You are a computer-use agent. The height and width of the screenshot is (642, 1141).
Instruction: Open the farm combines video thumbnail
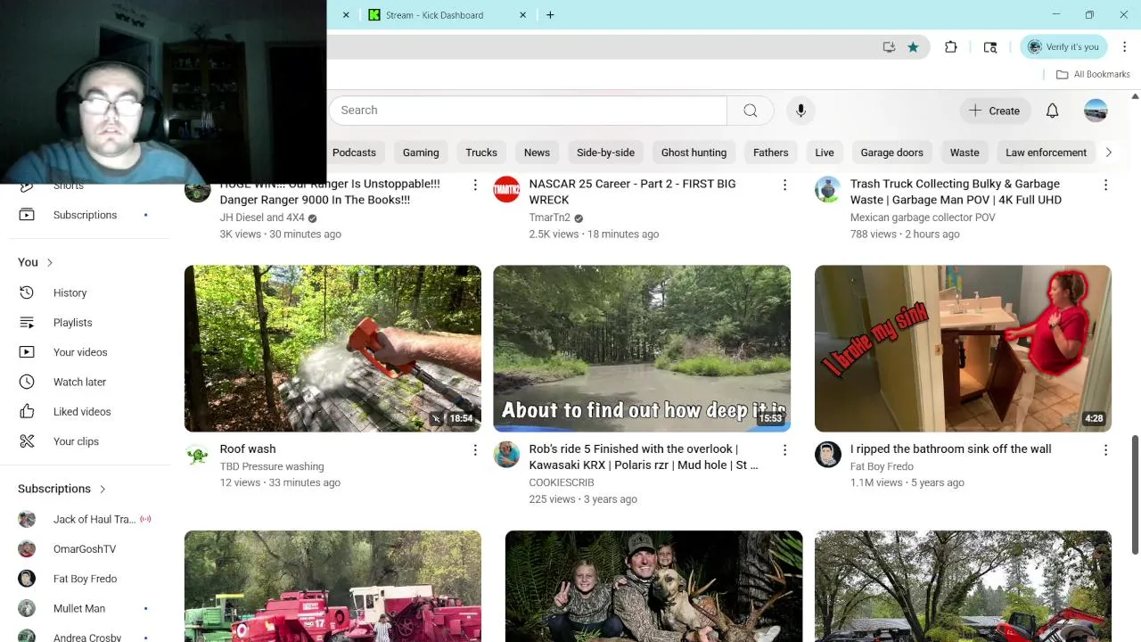click(x=332, y=586)
